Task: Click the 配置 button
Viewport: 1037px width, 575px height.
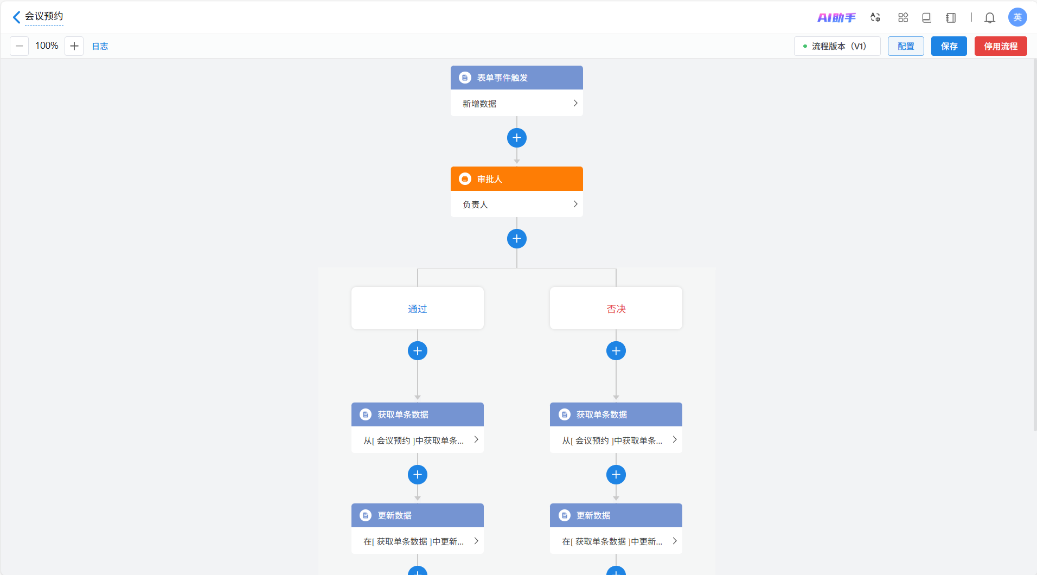Action: click(906, 46)
